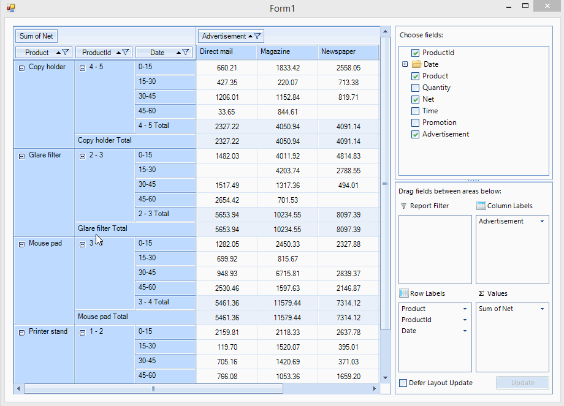
Task: Click the Sum of Net header button
Action: [x=36, y=36]
